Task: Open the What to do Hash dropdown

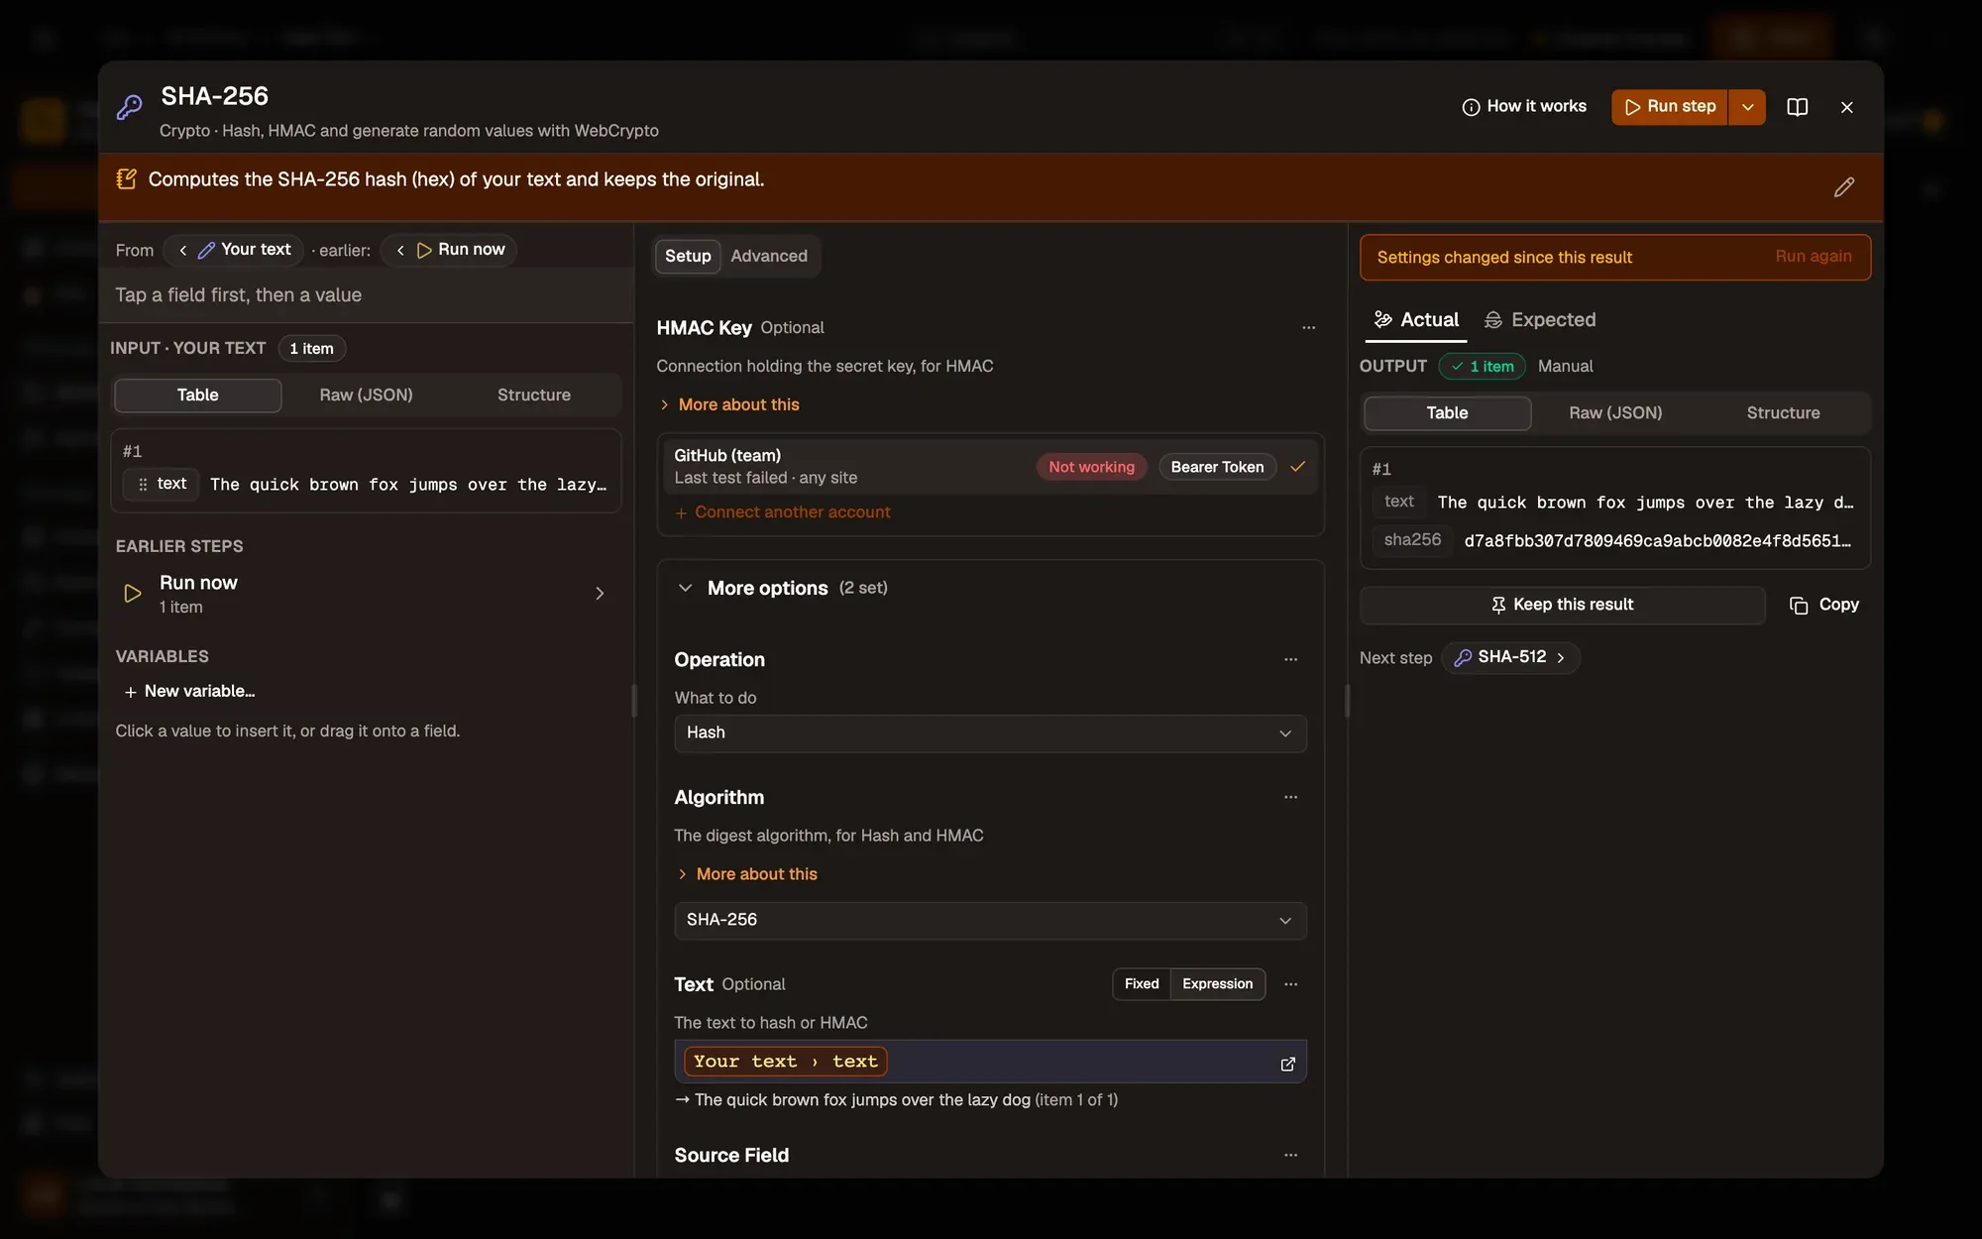Action: coord(990,733)
